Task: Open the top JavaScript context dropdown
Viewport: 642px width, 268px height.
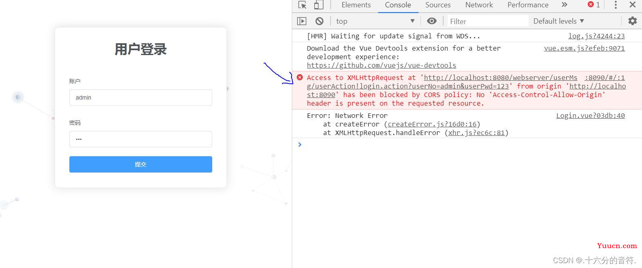Action: point(375,21)
